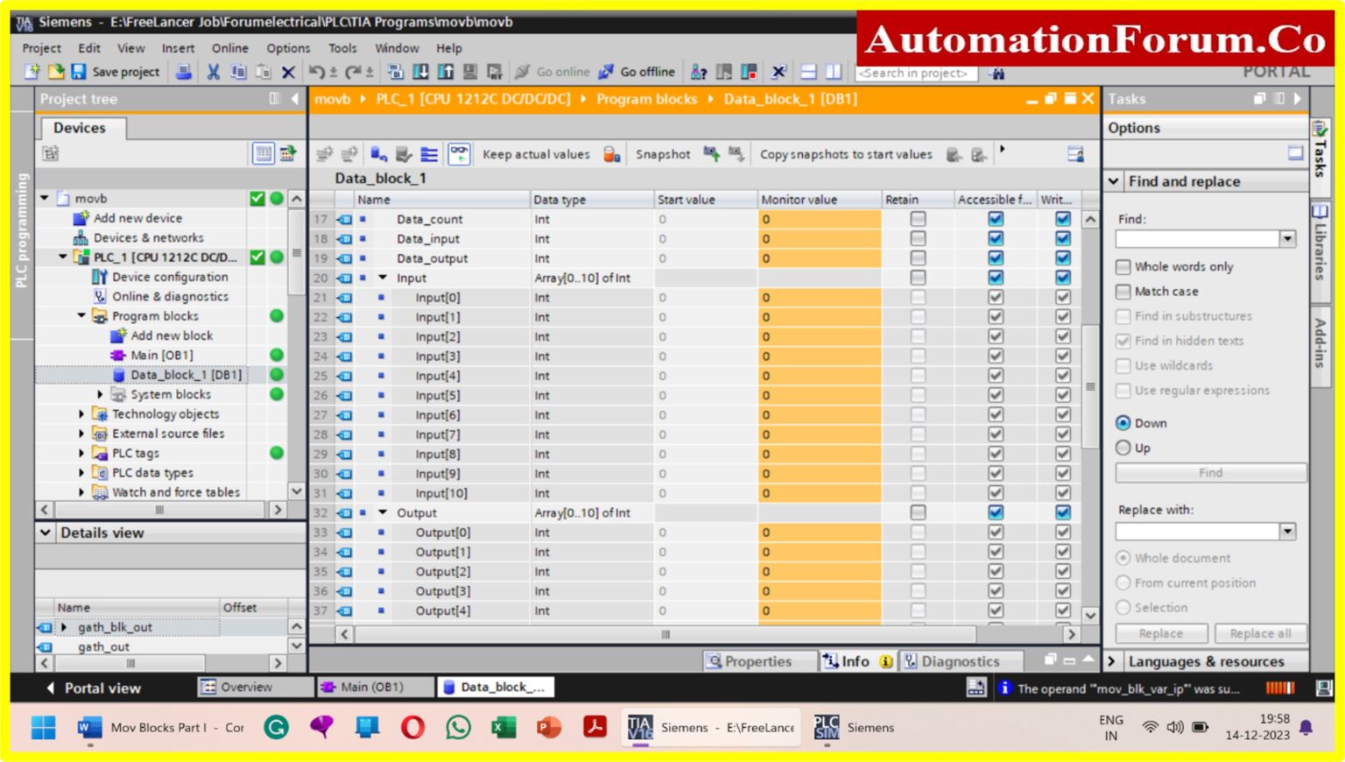
Task: Click the Undo arrow icon
Action: pos(318,72)
